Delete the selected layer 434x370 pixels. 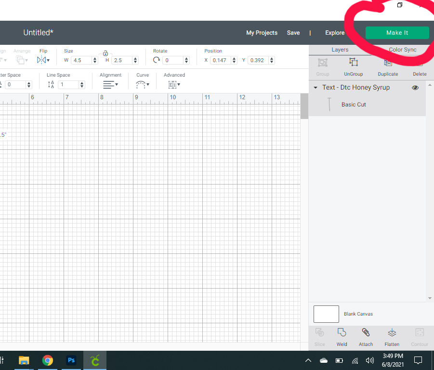[x=420, y=74]
